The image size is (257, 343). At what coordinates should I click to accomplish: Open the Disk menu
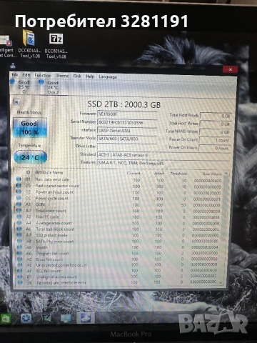(x=77, y=76)
